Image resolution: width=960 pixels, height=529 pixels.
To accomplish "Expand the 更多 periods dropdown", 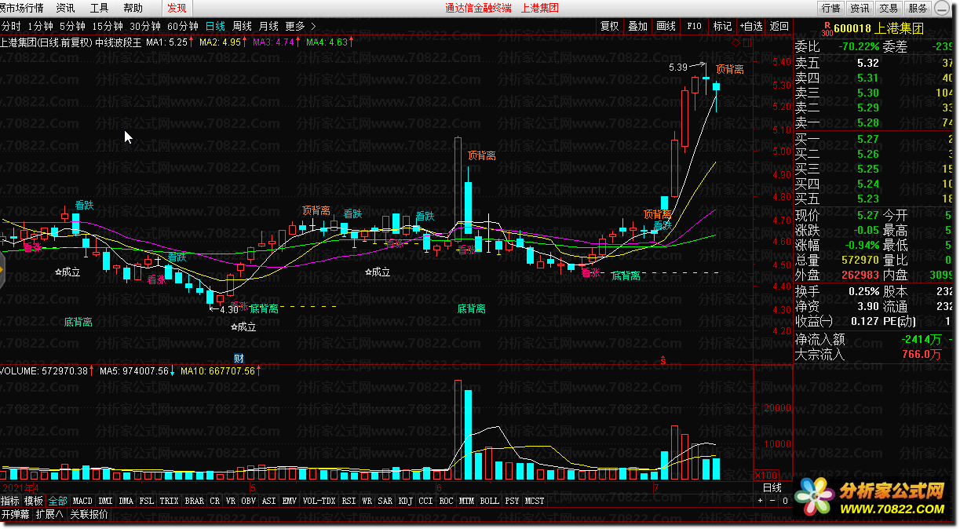I will coord(301,26).
